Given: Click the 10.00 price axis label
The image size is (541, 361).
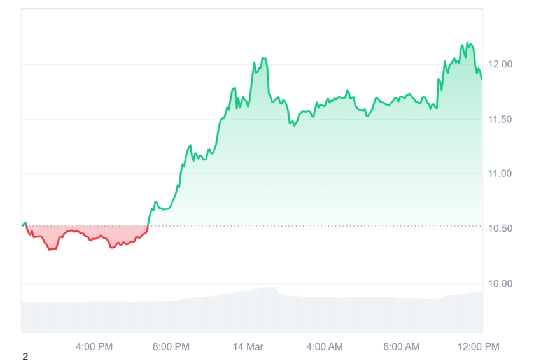Looking at the screenshot, I should [500, 284].
